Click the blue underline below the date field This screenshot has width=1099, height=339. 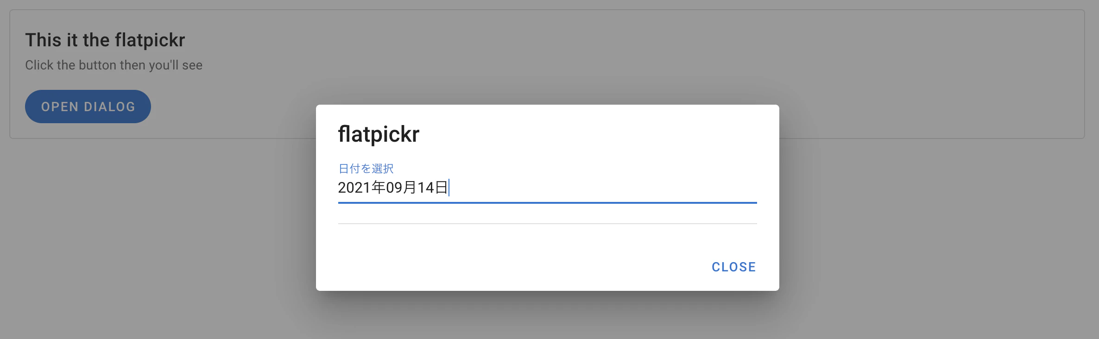click(x=547, y=202)
